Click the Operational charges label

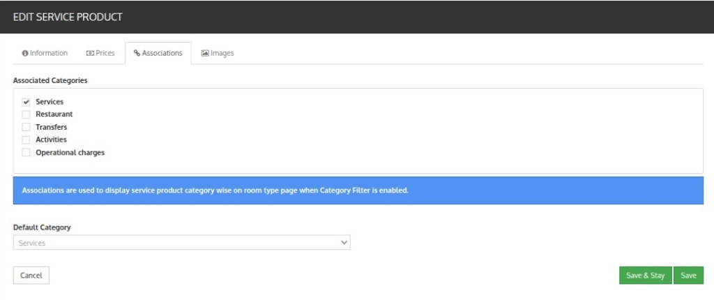[70, 152]
